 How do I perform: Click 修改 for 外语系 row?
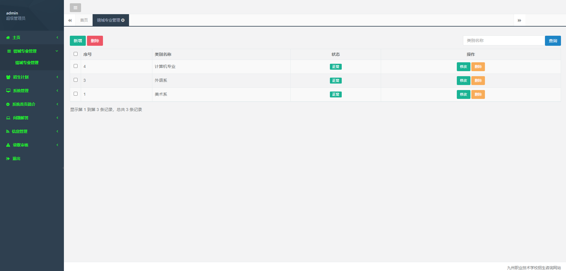(463, 81)
